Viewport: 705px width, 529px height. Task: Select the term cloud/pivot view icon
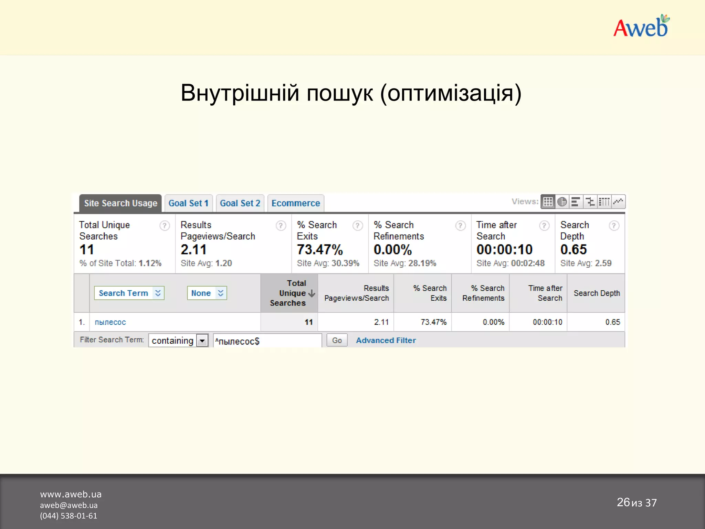point(604,202)
